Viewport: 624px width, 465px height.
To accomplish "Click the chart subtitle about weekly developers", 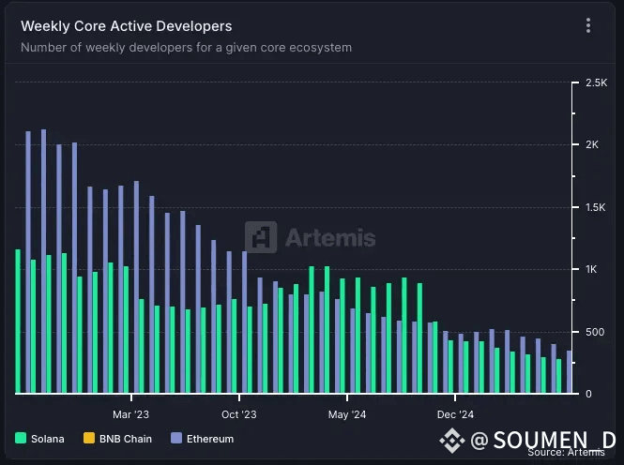I will tap(186, 48).
